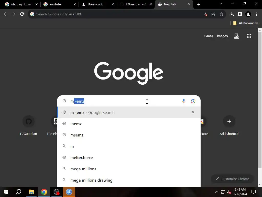This screenshot has height=197, width=262.
Task: Close the New Tab tab
Action: tap(189, 4)
